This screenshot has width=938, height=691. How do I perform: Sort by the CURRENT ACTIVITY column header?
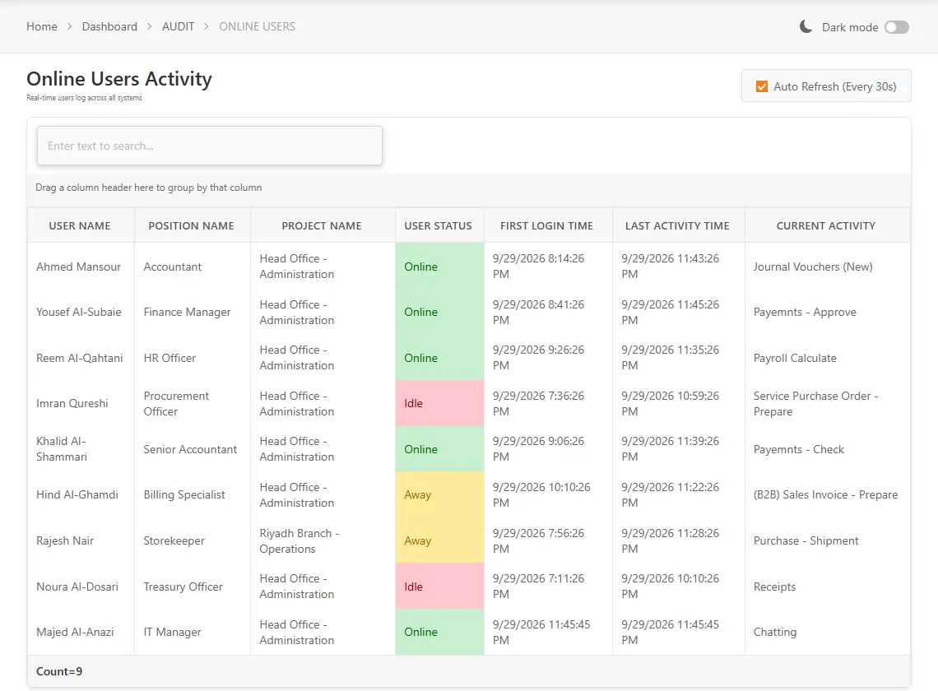tap(827, 225)
